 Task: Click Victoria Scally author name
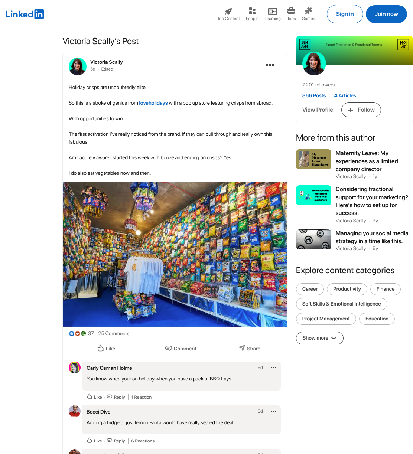point(106,62)
